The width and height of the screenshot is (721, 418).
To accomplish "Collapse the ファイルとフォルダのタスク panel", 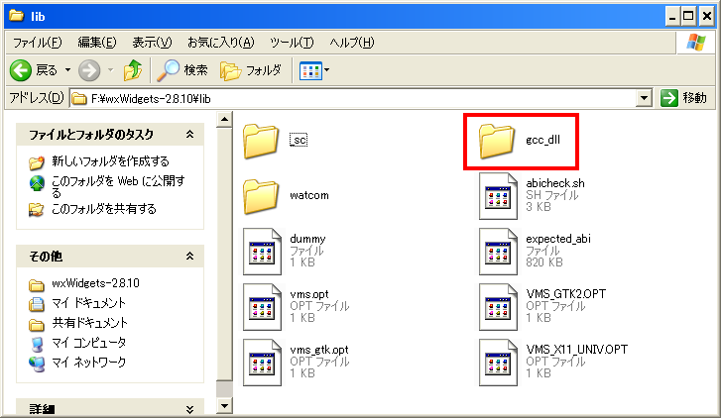I will coord(189,134).
